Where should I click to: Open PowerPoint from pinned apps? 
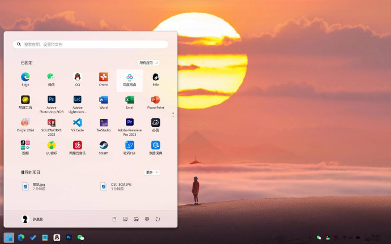pos(156,100)
